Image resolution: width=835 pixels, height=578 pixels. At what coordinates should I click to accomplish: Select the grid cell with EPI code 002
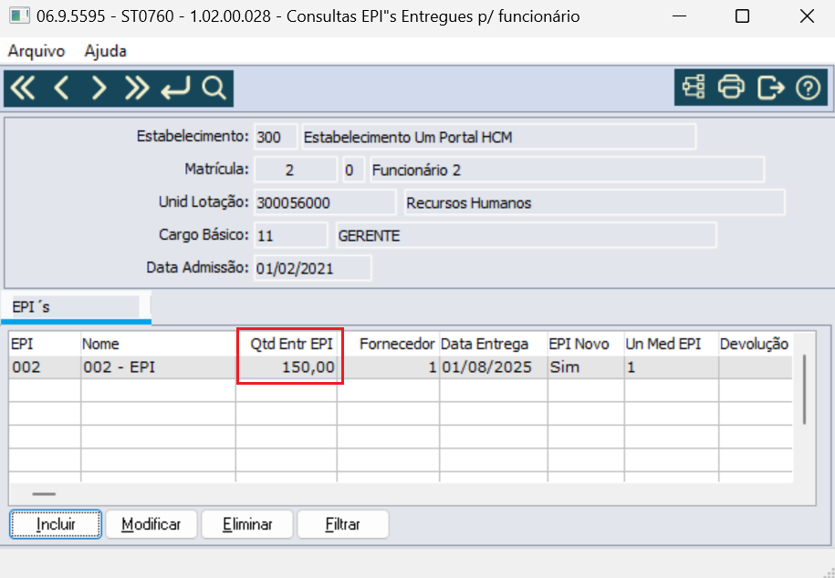[45, 367]
